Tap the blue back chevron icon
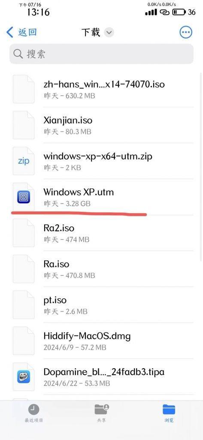 tap(10, 32)
